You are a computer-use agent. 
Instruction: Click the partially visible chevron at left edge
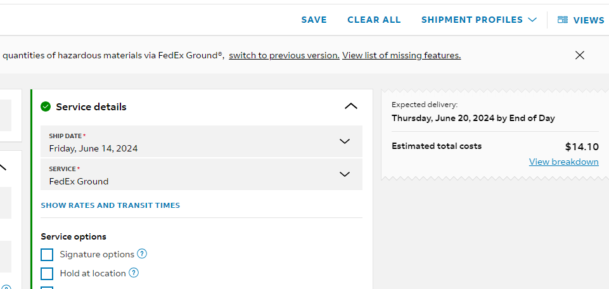pyautogui.click(x=3, y=167)
